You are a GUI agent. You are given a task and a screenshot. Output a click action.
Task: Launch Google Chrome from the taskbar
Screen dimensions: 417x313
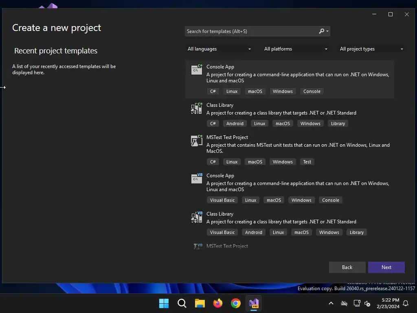point(236,303)
